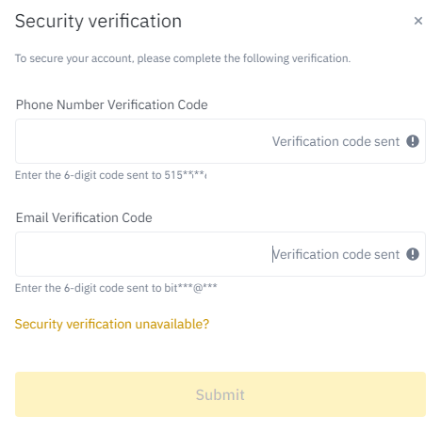Close the Security verification dialog
This screenshot has width=441, height=432.
(418, 21)
